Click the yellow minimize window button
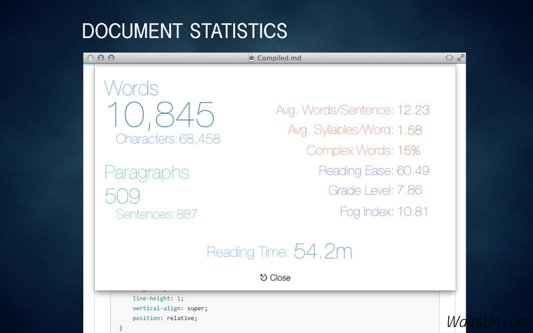The height and width of the screenshot is (333, 533). (x=101, y=58)
